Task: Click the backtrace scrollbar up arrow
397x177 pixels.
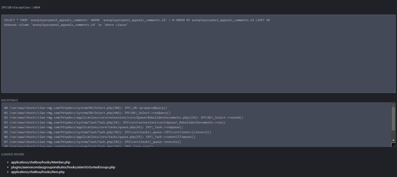Action: coord(393,105)
